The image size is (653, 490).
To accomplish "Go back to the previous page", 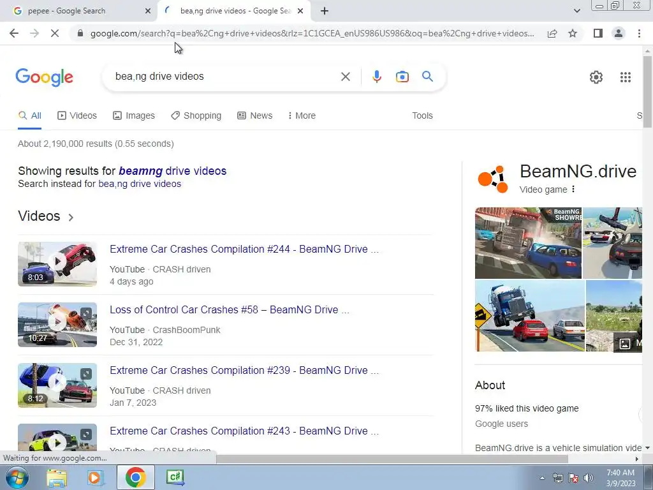I will click(x=14, y=33).
